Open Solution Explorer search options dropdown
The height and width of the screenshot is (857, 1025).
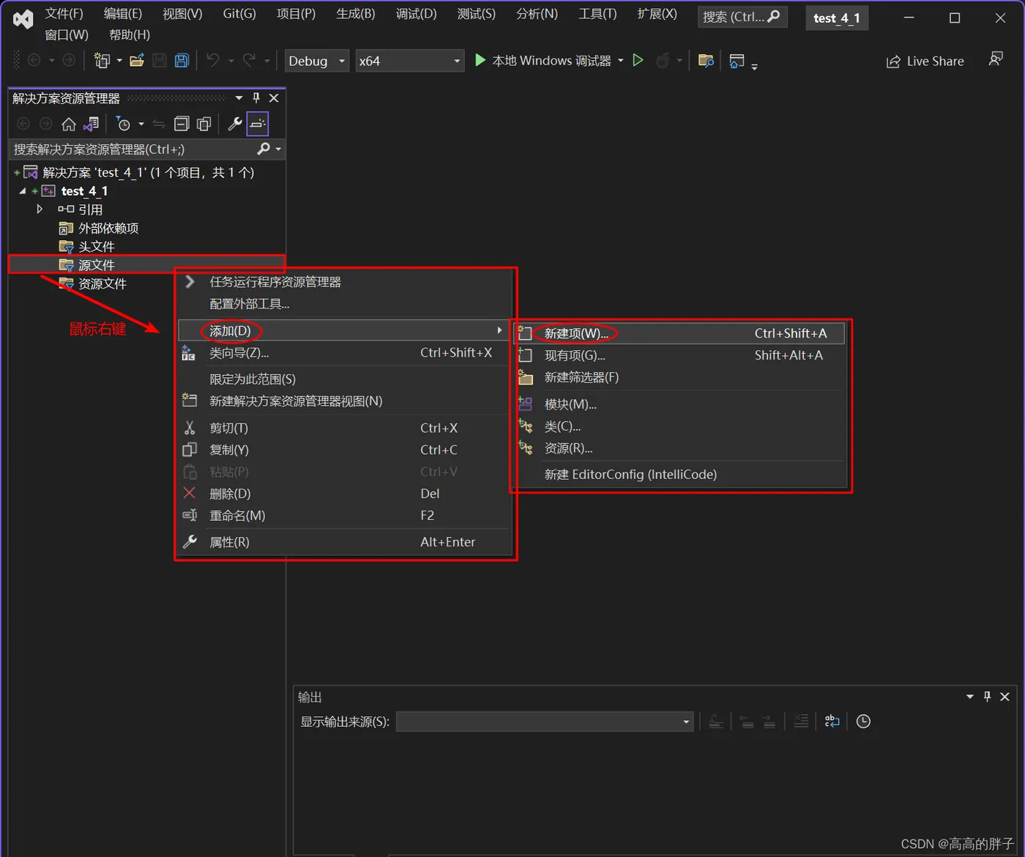point(278,149)
